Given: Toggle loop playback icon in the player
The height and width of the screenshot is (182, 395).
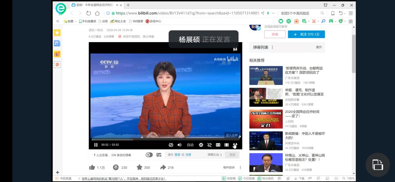Looking at the screenshot, I should tap(209, 145).
